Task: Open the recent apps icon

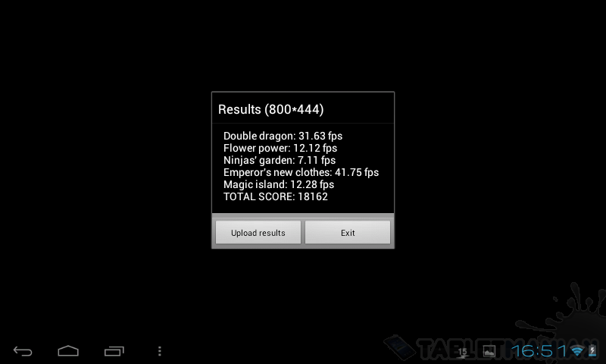Action: tap(114, 351)
